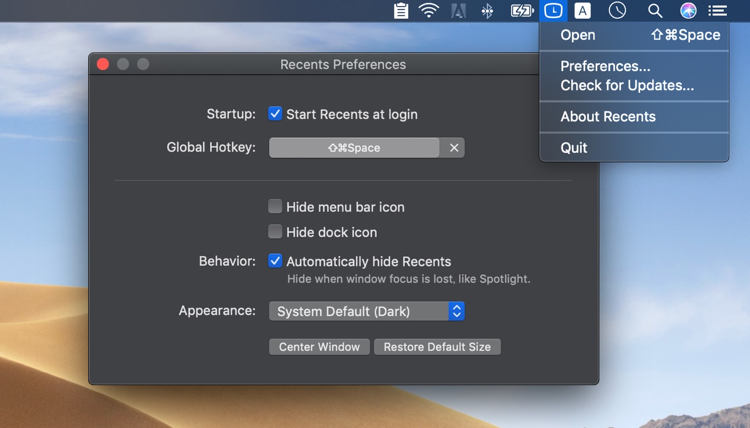The image size is (750, 428).
Task: Open the battery status icon
Action: click(x=521, y=10)
